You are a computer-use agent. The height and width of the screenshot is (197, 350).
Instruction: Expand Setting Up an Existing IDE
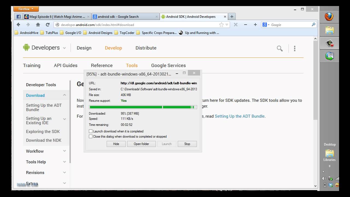pyautogui.click(x=65, y=119)
